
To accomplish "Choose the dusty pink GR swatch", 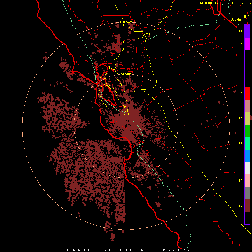I will (x=247, y=106).
